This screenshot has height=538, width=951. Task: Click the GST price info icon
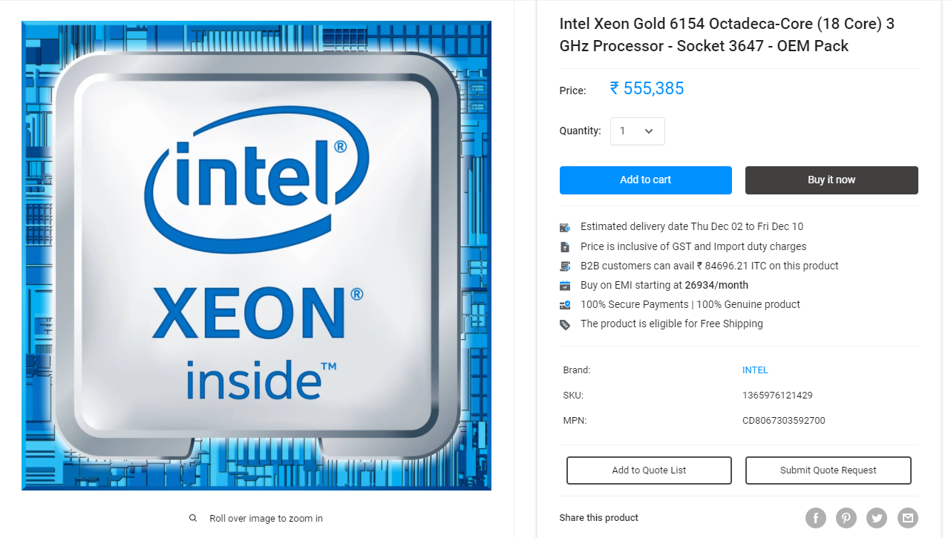point(565,246)
